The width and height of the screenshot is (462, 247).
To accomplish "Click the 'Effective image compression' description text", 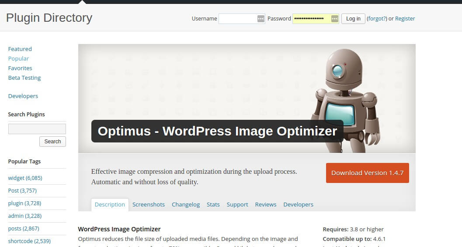I will coord(194,177).
